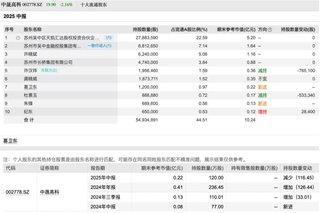Open shareholder 苏州市吴中金融控股集团 link
This screenshot has height=213, width=321.
pyautogui.click(x=53, y=46)
